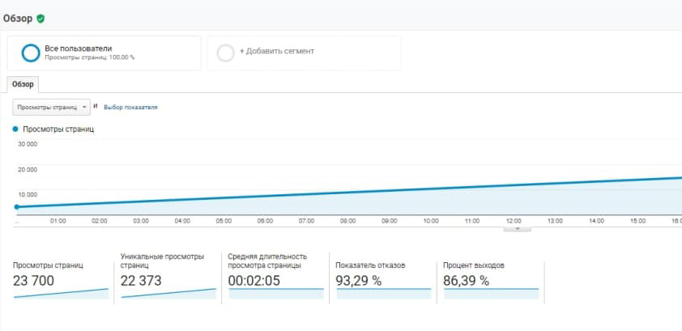Switch to the Обзор tab

pyautogui.click(x=23, y=84)
